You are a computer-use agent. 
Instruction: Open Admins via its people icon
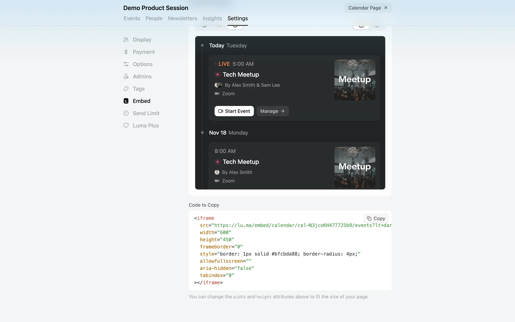point(126,76)
